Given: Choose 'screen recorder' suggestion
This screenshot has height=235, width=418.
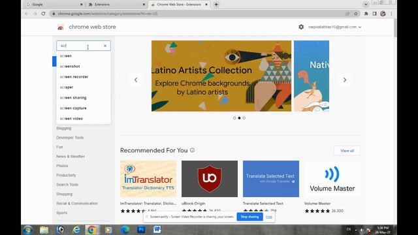Looking at the screenshot, I should tap(84, 77).
